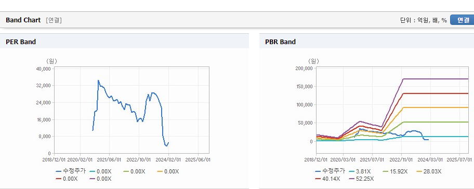Click the 200,000 y-axis label
The height and width of the screenshot is (189, 474).
coord(304,68)
